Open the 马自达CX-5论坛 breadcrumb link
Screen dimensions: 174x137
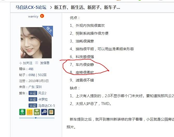tap(31, 7)
